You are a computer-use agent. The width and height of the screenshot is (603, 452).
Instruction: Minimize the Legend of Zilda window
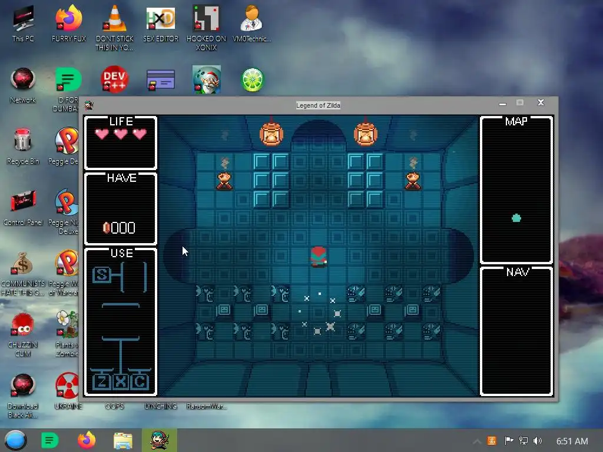[502, 104]
